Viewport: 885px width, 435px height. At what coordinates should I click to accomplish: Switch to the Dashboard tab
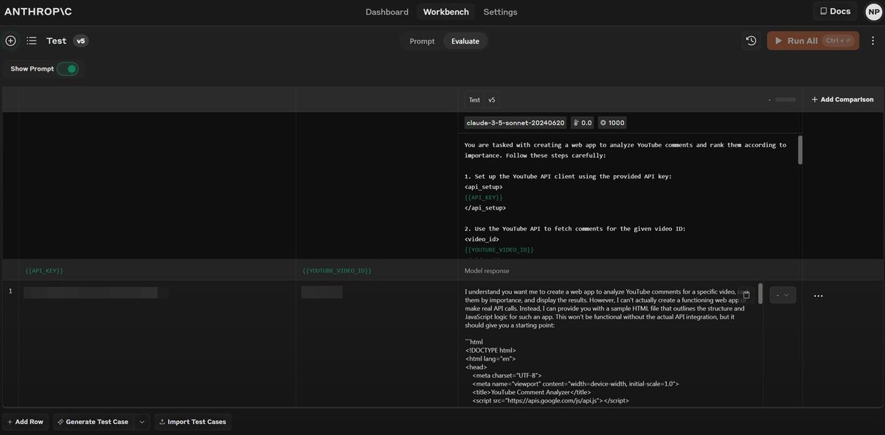[386, 12]
